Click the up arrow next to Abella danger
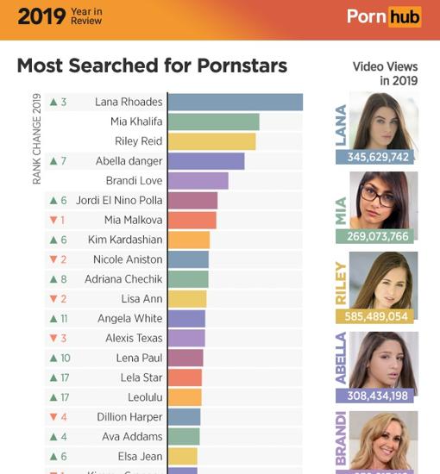This screenshot has height=474, width=440. (x=53, y=161)
